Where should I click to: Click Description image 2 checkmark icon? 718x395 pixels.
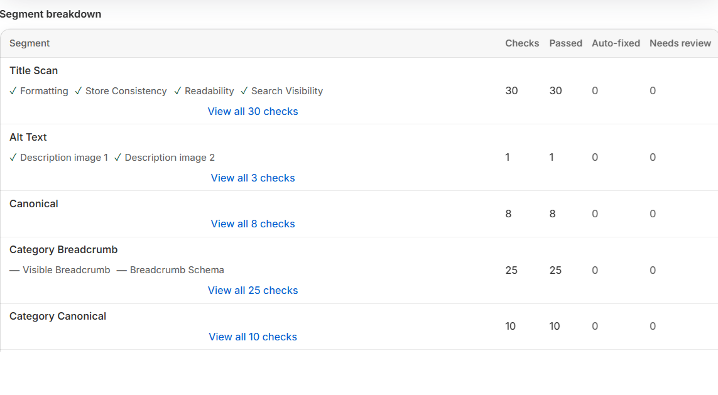pyautogui.click(x=117, y=158)
